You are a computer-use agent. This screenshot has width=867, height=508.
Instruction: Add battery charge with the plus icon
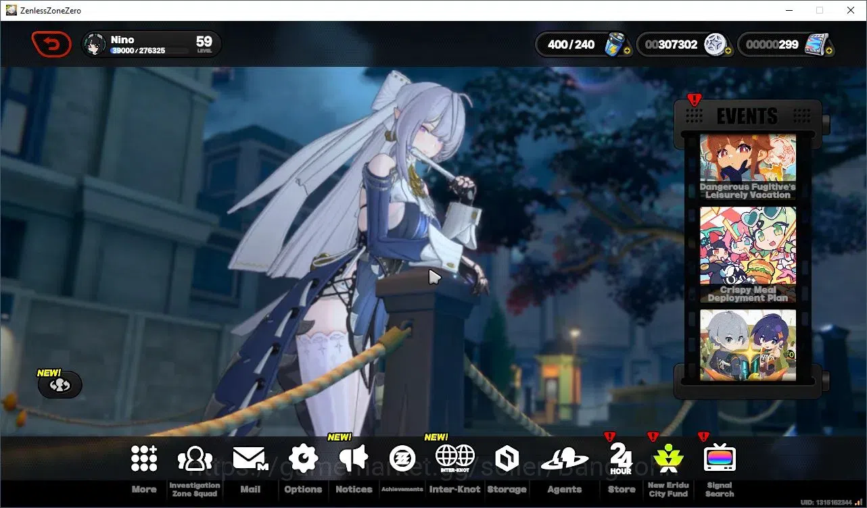tap(628, 51)
